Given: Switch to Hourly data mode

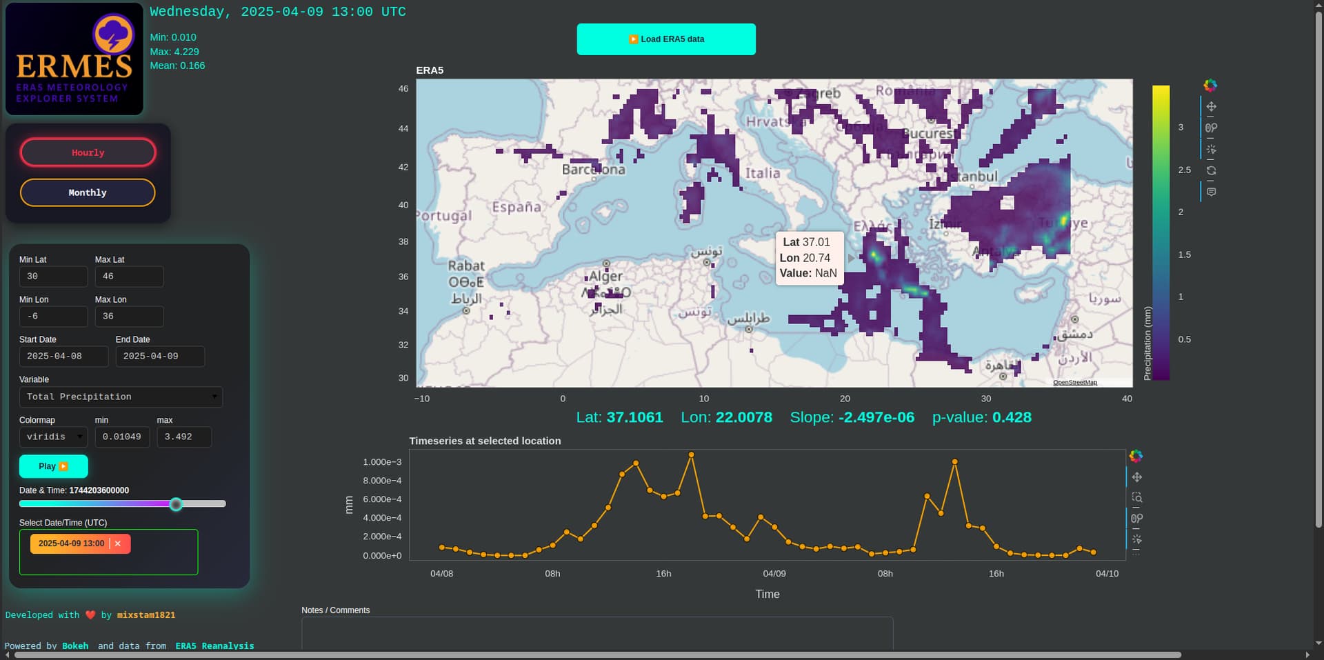Looking at the screenshot, I should coord(88,152).
